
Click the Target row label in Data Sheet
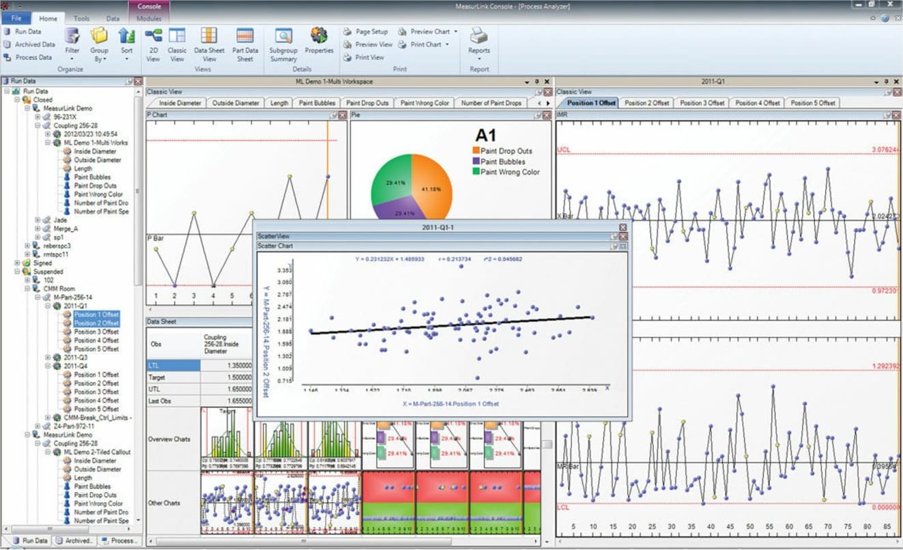click(173, 377)
